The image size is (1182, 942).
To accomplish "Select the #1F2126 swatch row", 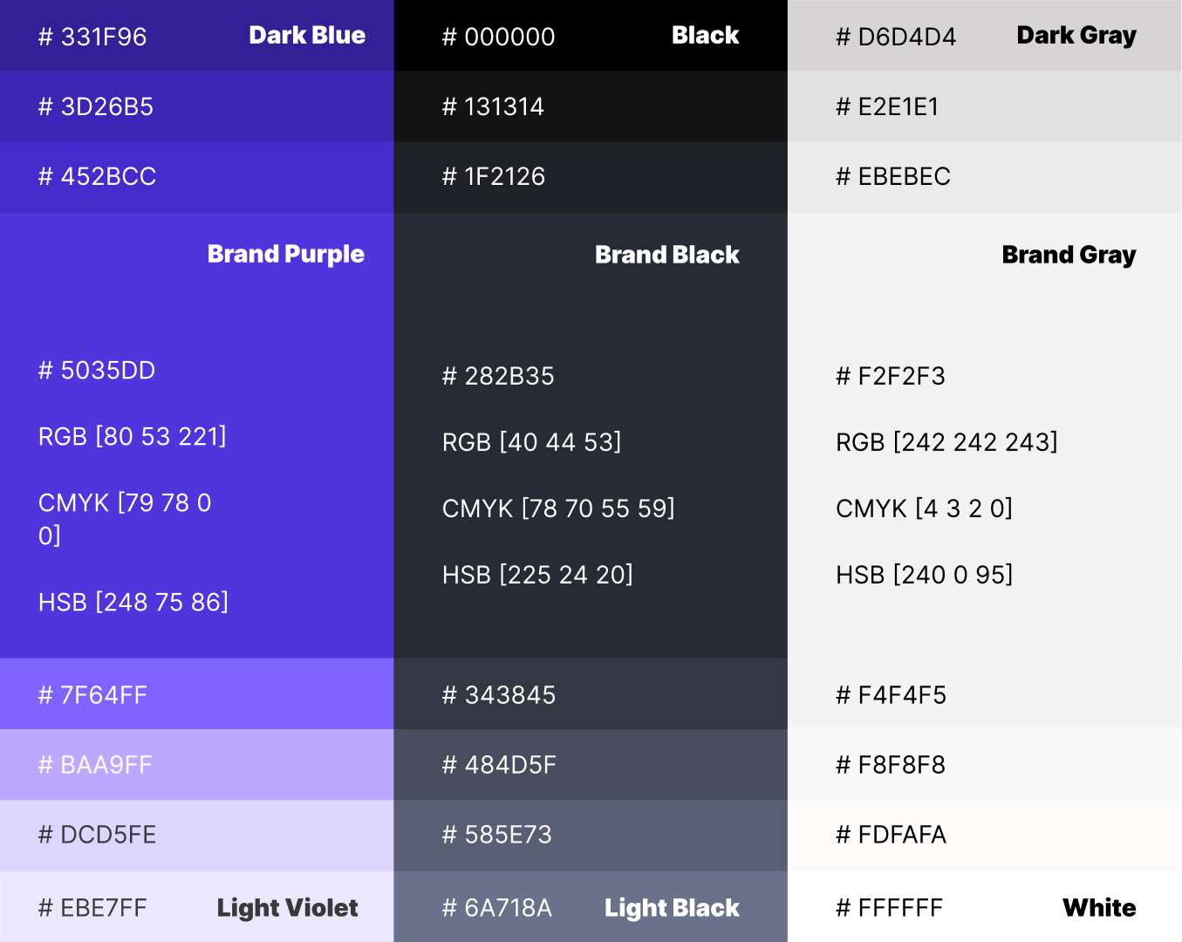I will point(591,176).
